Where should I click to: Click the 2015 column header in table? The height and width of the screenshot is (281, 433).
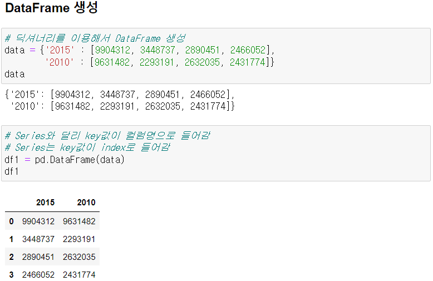(45, 203)
